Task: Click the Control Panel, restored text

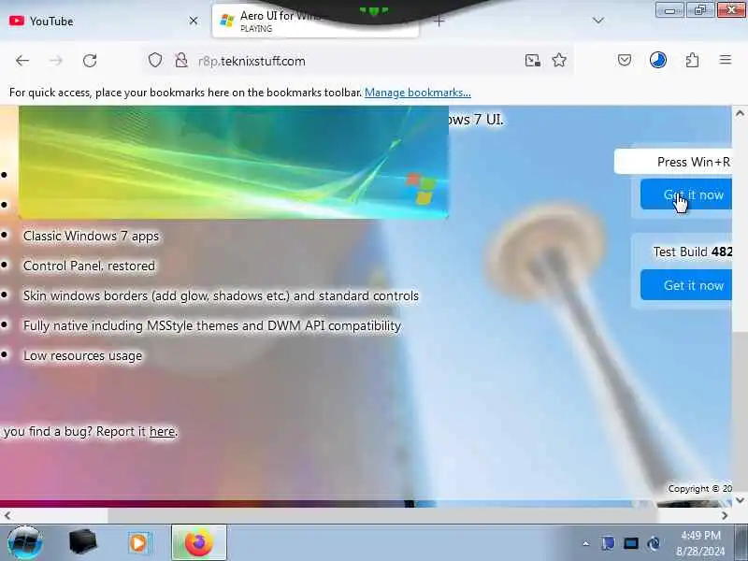Action: coord(89,266)
